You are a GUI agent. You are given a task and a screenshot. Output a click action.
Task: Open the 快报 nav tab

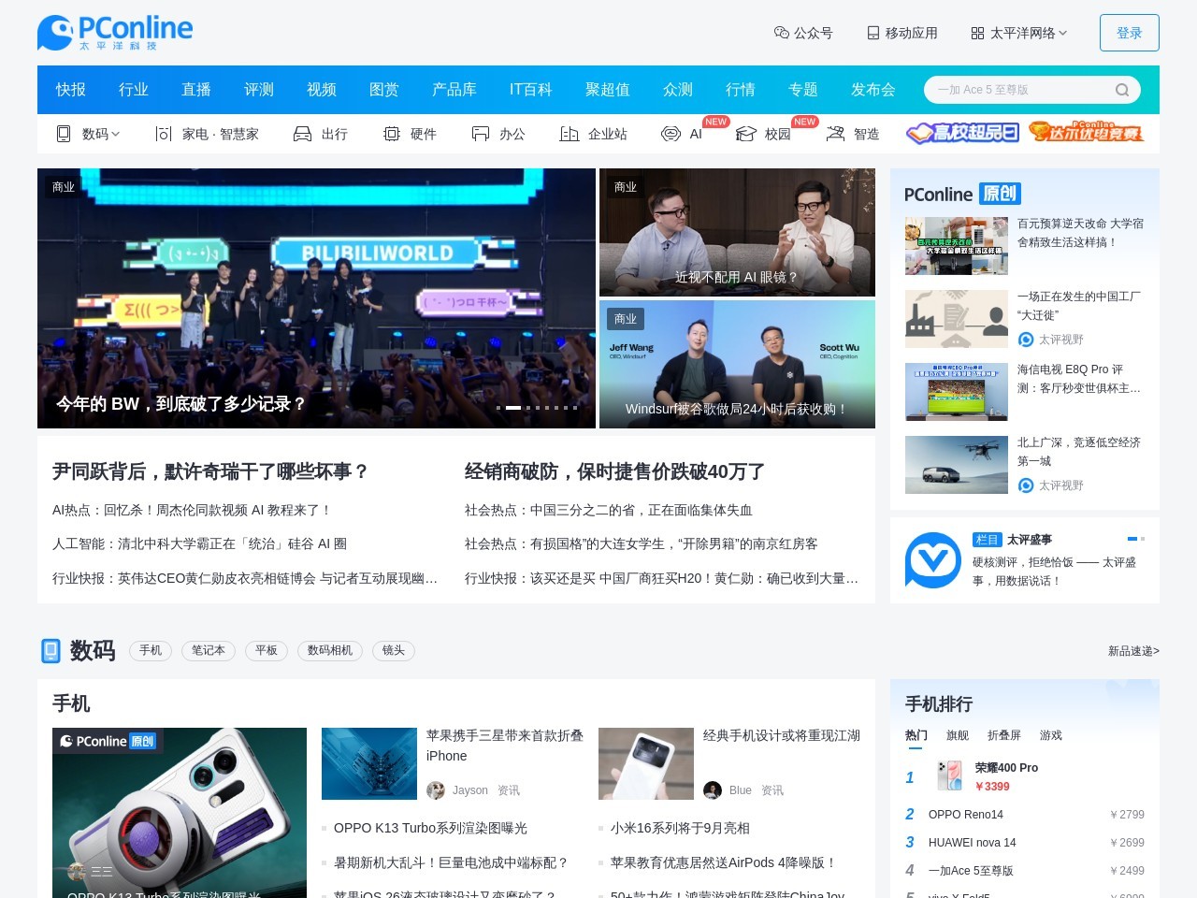click(x=71, y=90)
